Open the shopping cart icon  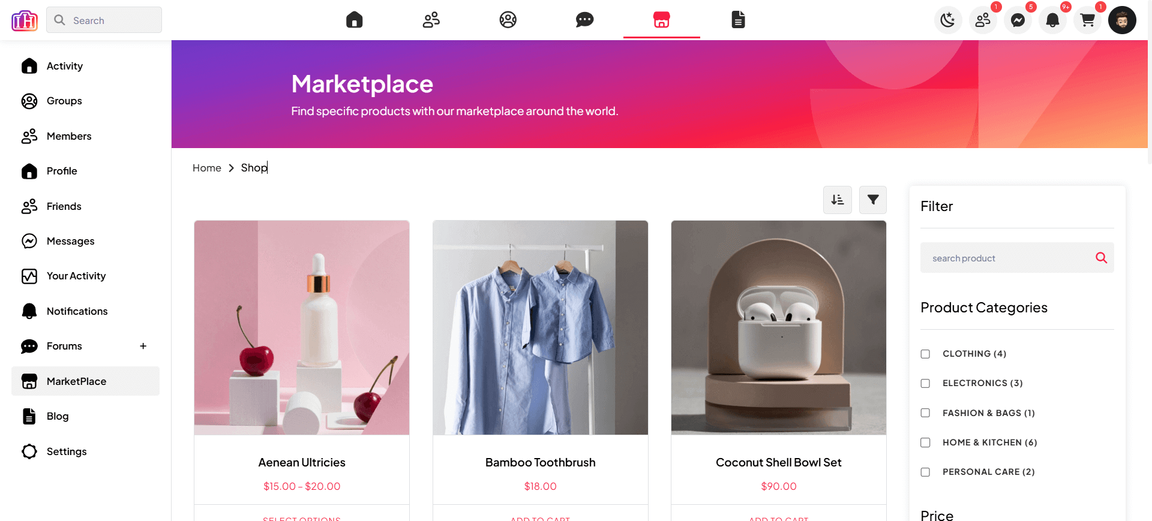click(1087, 20)
